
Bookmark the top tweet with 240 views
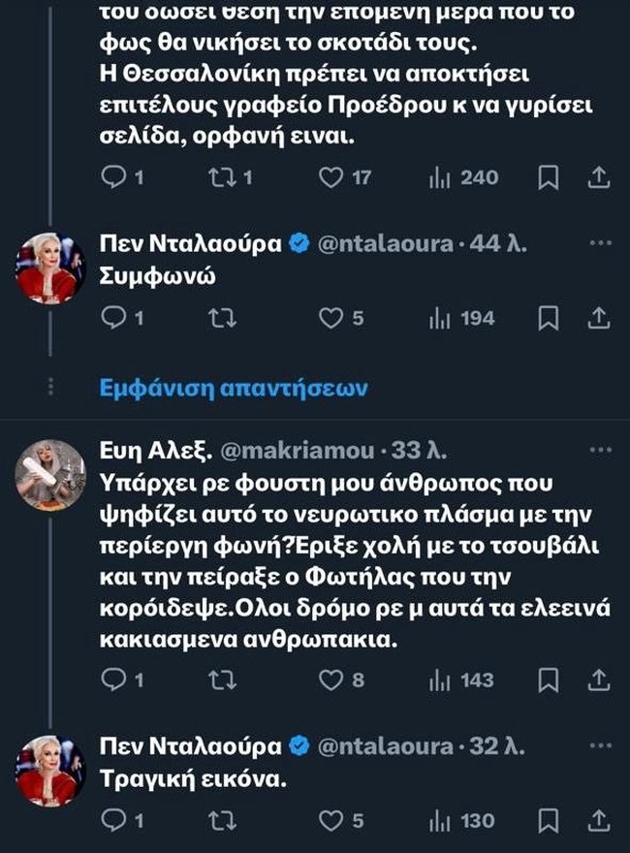click(548, 177)
